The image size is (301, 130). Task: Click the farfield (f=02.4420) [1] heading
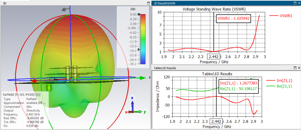(21, 94)
